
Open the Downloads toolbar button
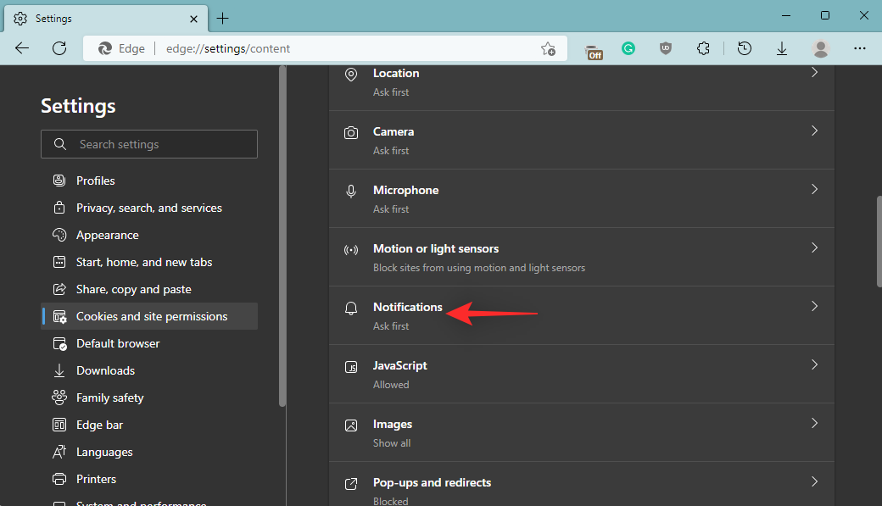(782, 49)
